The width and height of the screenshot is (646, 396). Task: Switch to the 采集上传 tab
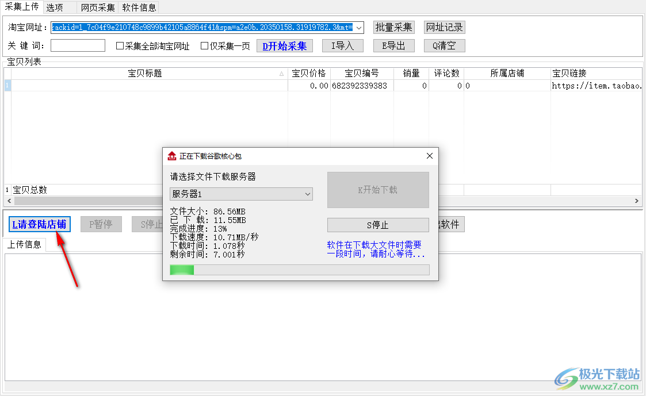[x=22, y=6]
